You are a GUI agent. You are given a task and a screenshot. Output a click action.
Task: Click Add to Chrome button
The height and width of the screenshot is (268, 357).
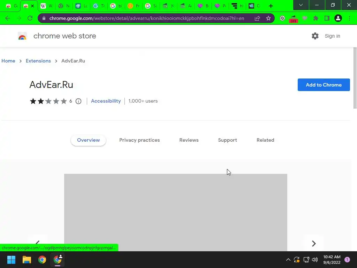324,85
